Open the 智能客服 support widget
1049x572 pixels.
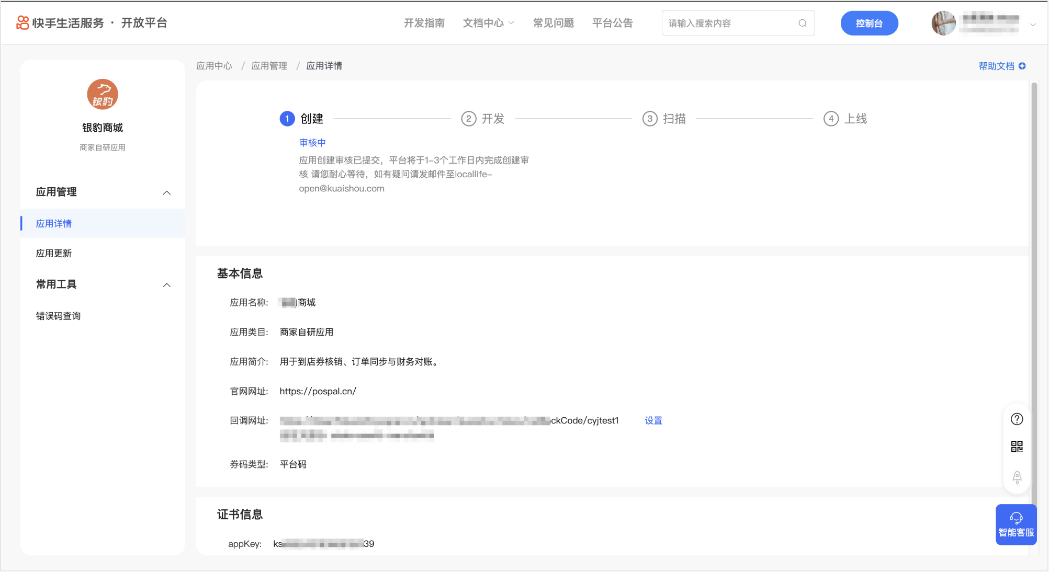click(x=1016, y=524)
